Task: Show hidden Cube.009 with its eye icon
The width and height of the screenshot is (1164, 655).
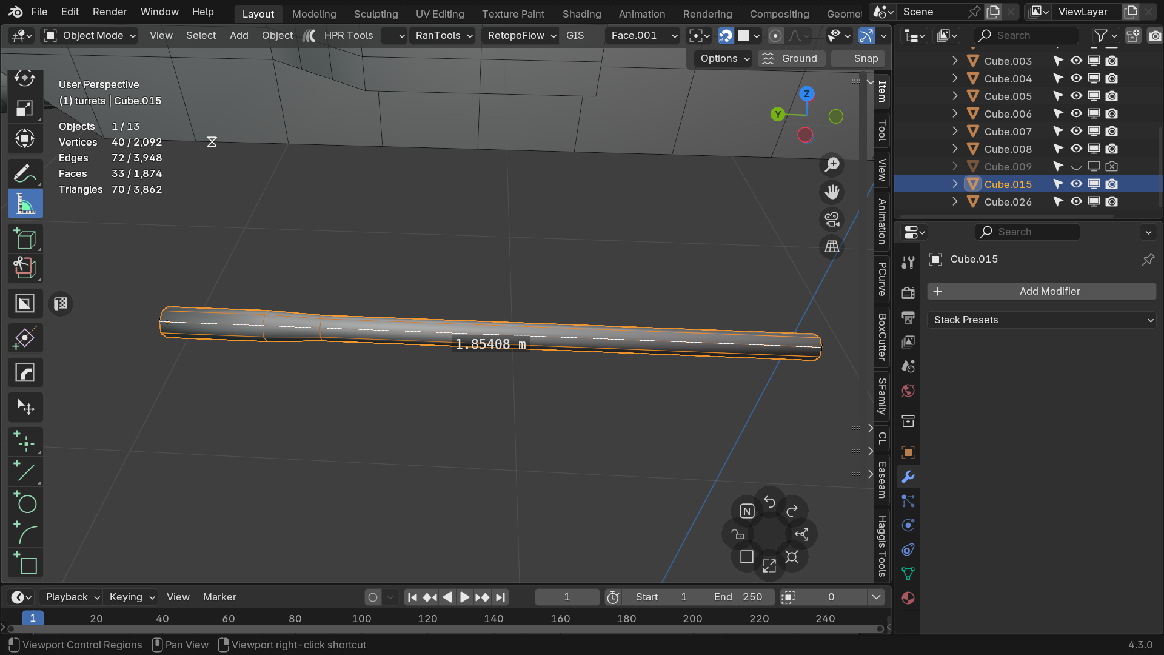Action: click(1076, 166)
